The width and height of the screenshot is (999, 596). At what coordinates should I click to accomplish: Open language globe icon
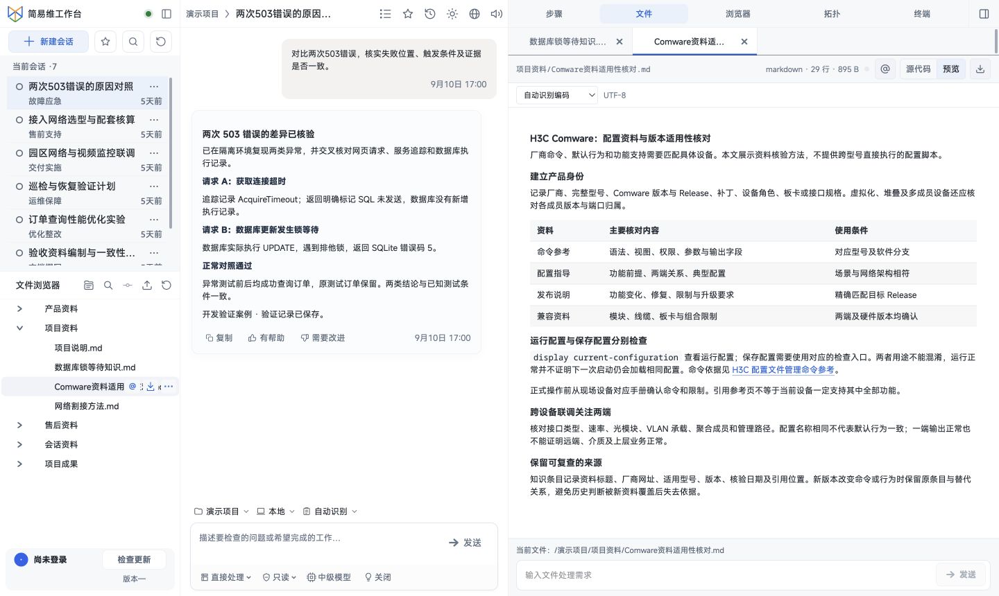coord(475,14)
